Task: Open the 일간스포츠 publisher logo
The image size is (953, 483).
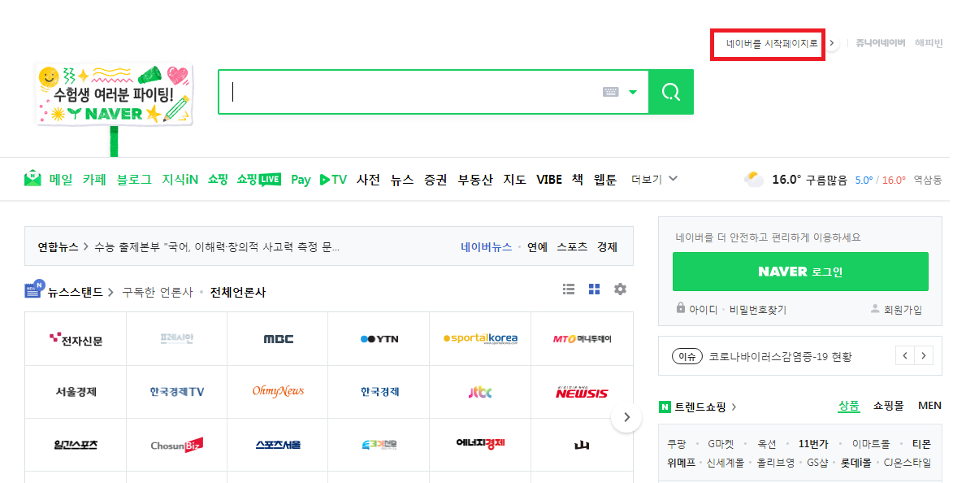Action: coord(76,445)
